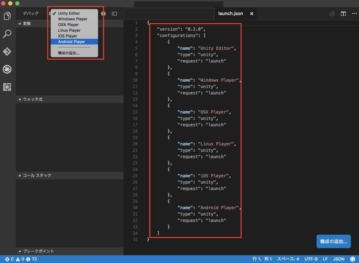Viewport: 359px width, 263px height.
Task: Click the "OSX Player" string in code
Action: tap(213, 112)
